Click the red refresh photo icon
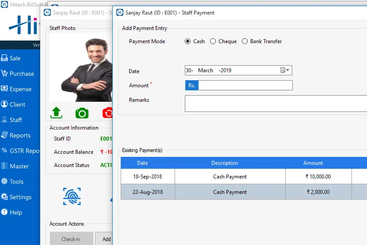Viewport: 367px width, 245px height. pyautogui.click(x=107, y=113)
